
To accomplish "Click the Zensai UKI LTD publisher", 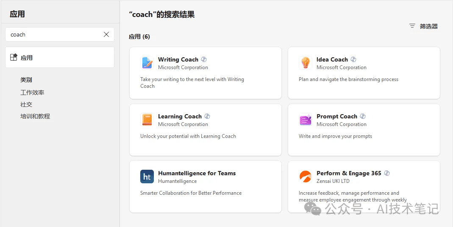I will (333, 181).
